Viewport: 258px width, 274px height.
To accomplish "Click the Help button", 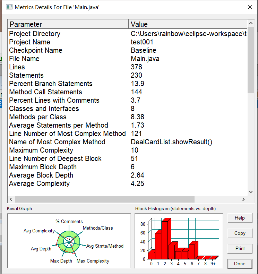I will [240, 218].
